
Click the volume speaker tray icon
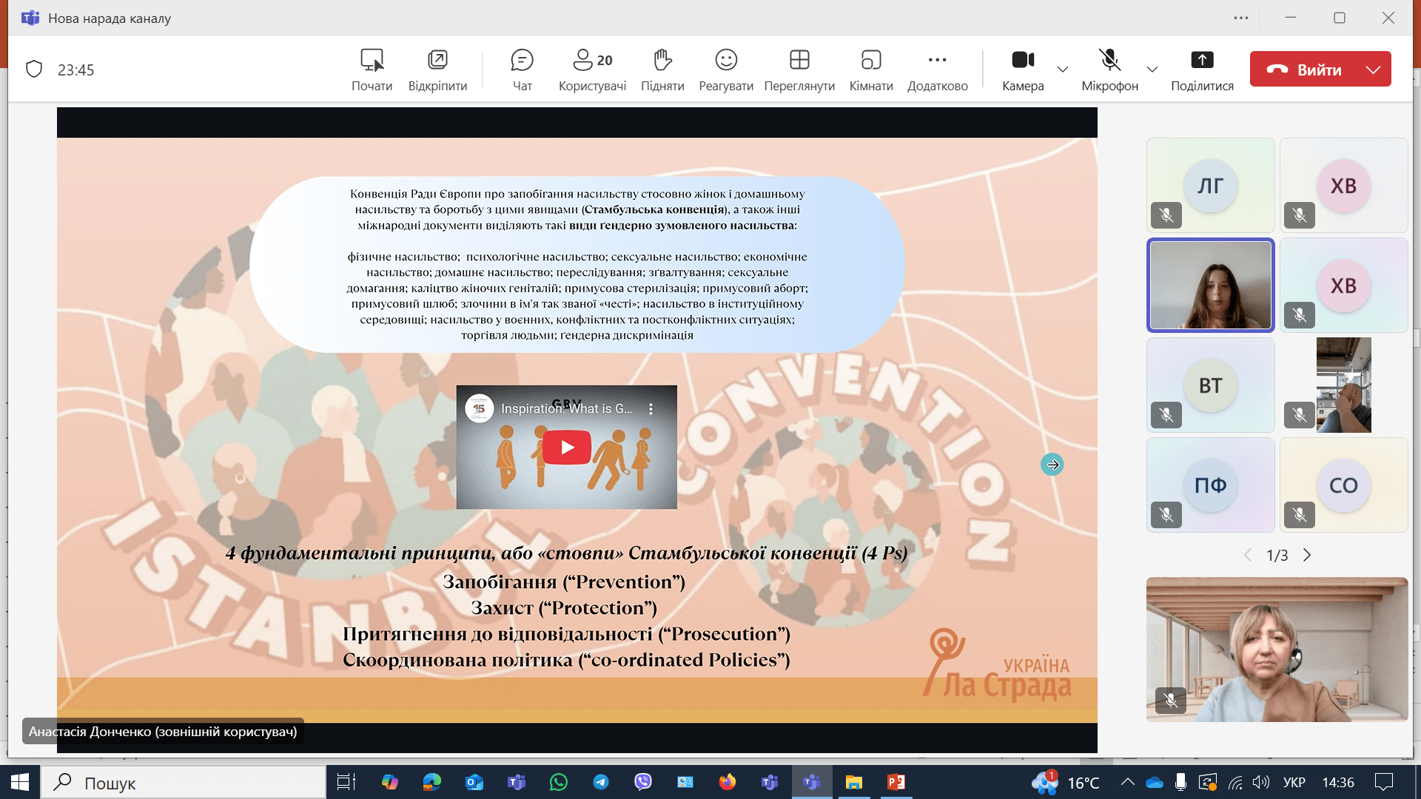[x=1261, y=782]
